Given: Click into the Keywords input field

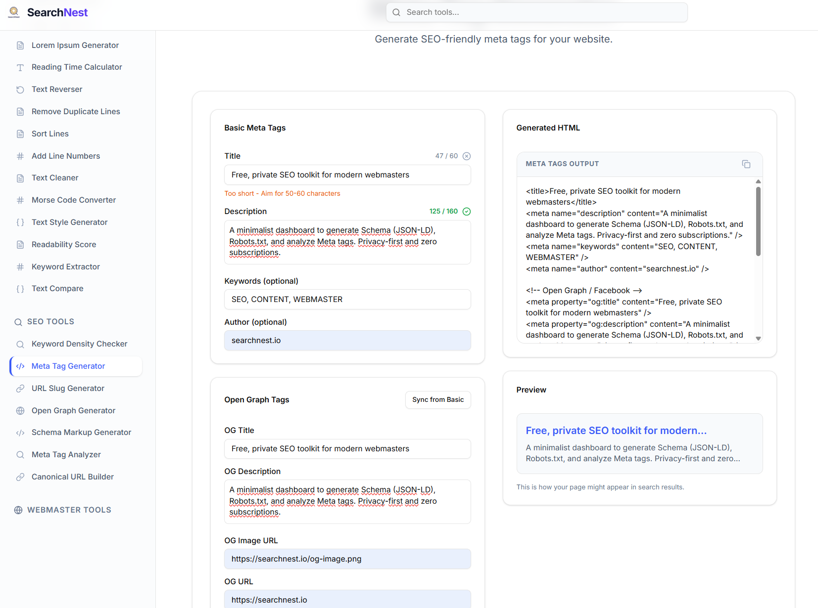Looking at the screenshot, I should point(347,300).
